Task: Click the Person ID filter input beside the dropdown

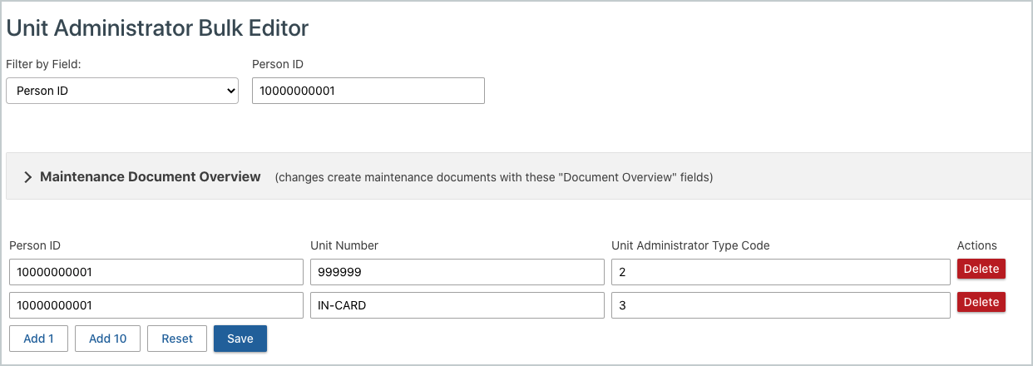Action: click(368, 91)
